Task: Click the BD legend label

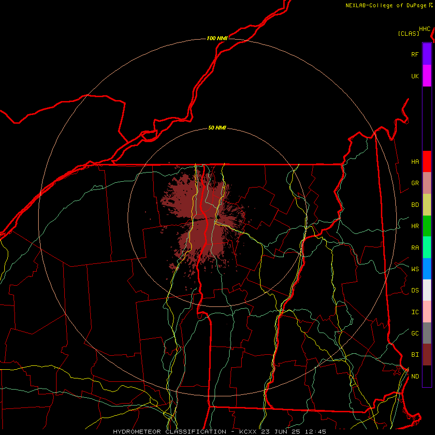Action: click(x=415, y=205)
